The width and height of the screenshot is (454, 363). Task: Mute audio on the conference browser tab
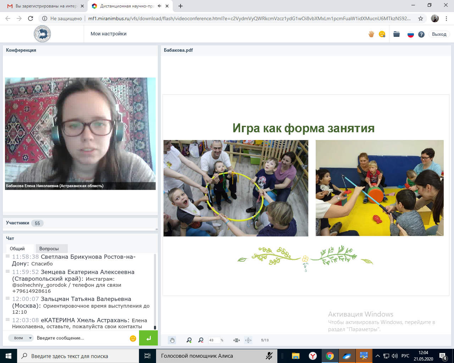(x=160, y=6)
